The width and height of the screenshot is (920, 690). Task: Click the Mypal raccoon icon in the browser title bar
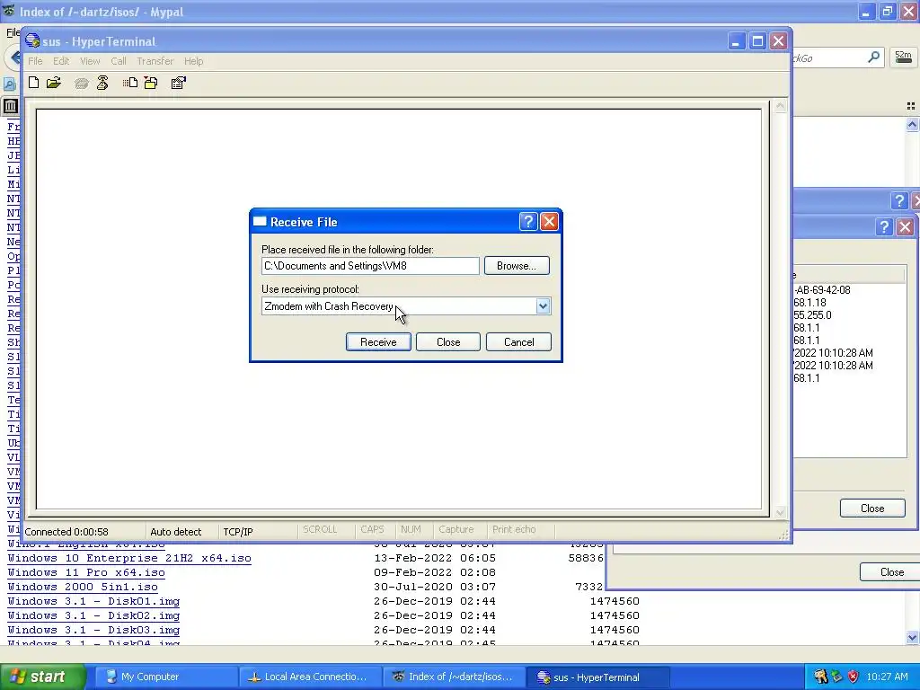pos(9,11)
